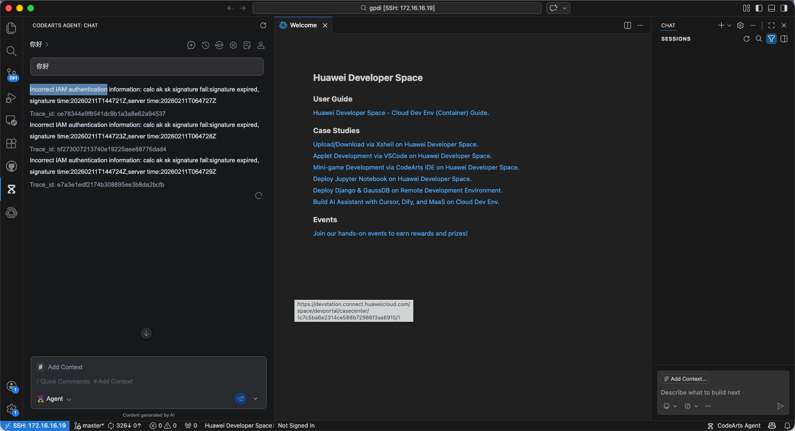Open the Extensions view

click(12, 143)
